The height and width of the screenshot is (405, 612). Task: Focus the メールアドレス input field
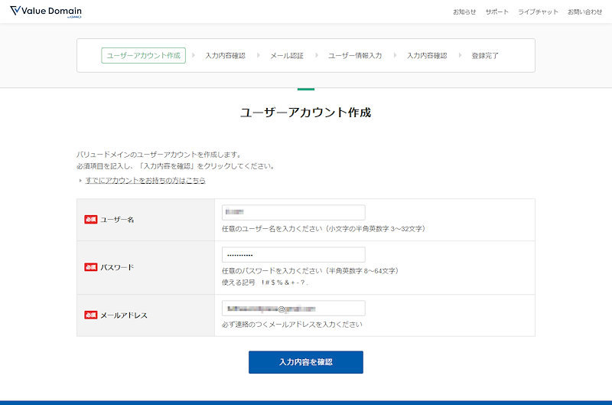click(x=293, y=309)
